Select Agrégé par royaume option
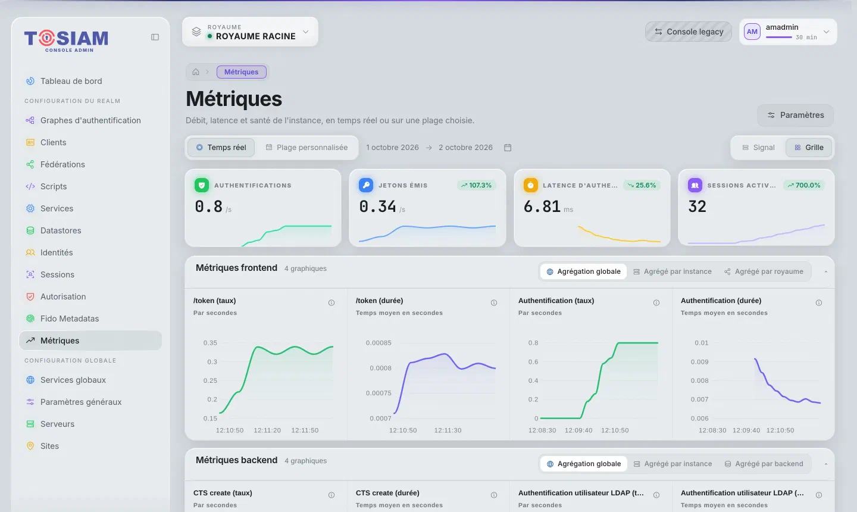This screenshot has height=512, width=857. (x=764, y=271)
